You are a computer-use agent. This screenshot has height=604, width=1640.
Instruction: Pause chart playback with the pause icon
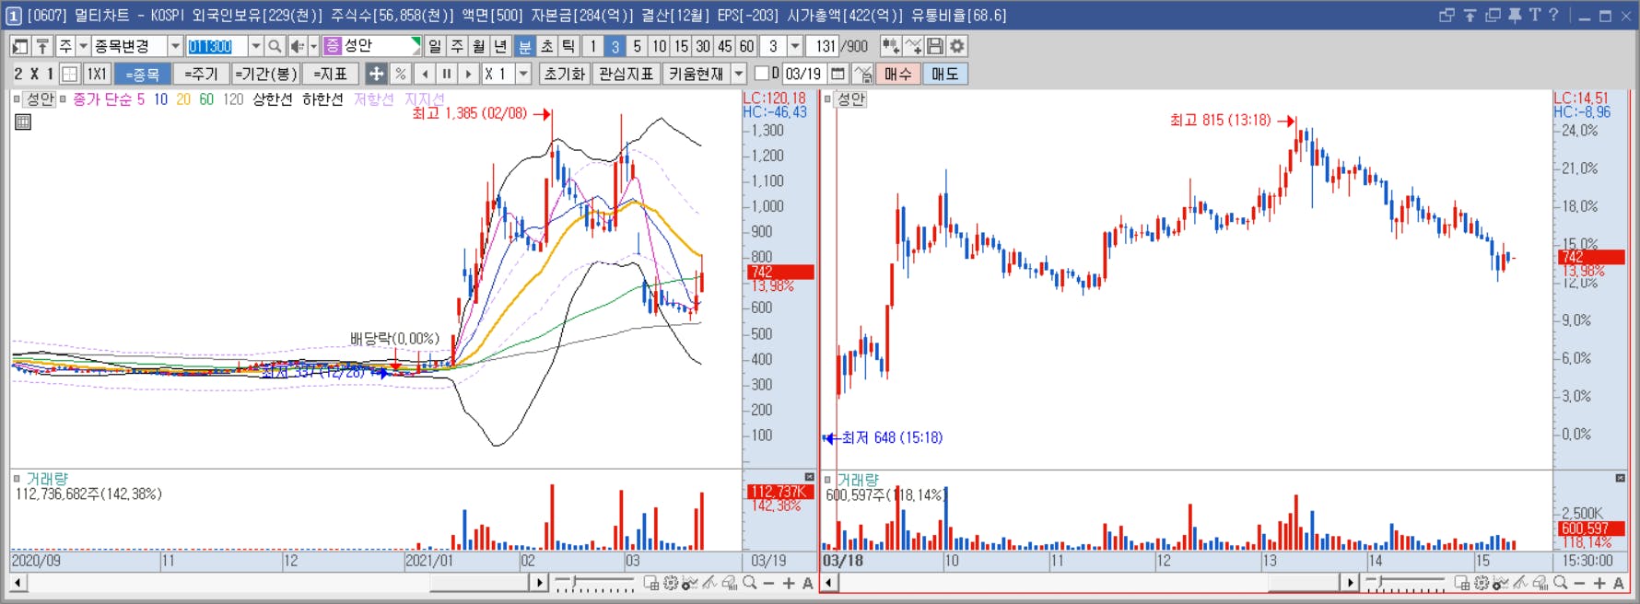[447, 74]
